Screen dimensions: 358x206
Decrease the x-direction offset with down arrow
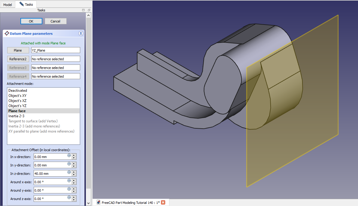pyautogui.click(x=74, y=158)
